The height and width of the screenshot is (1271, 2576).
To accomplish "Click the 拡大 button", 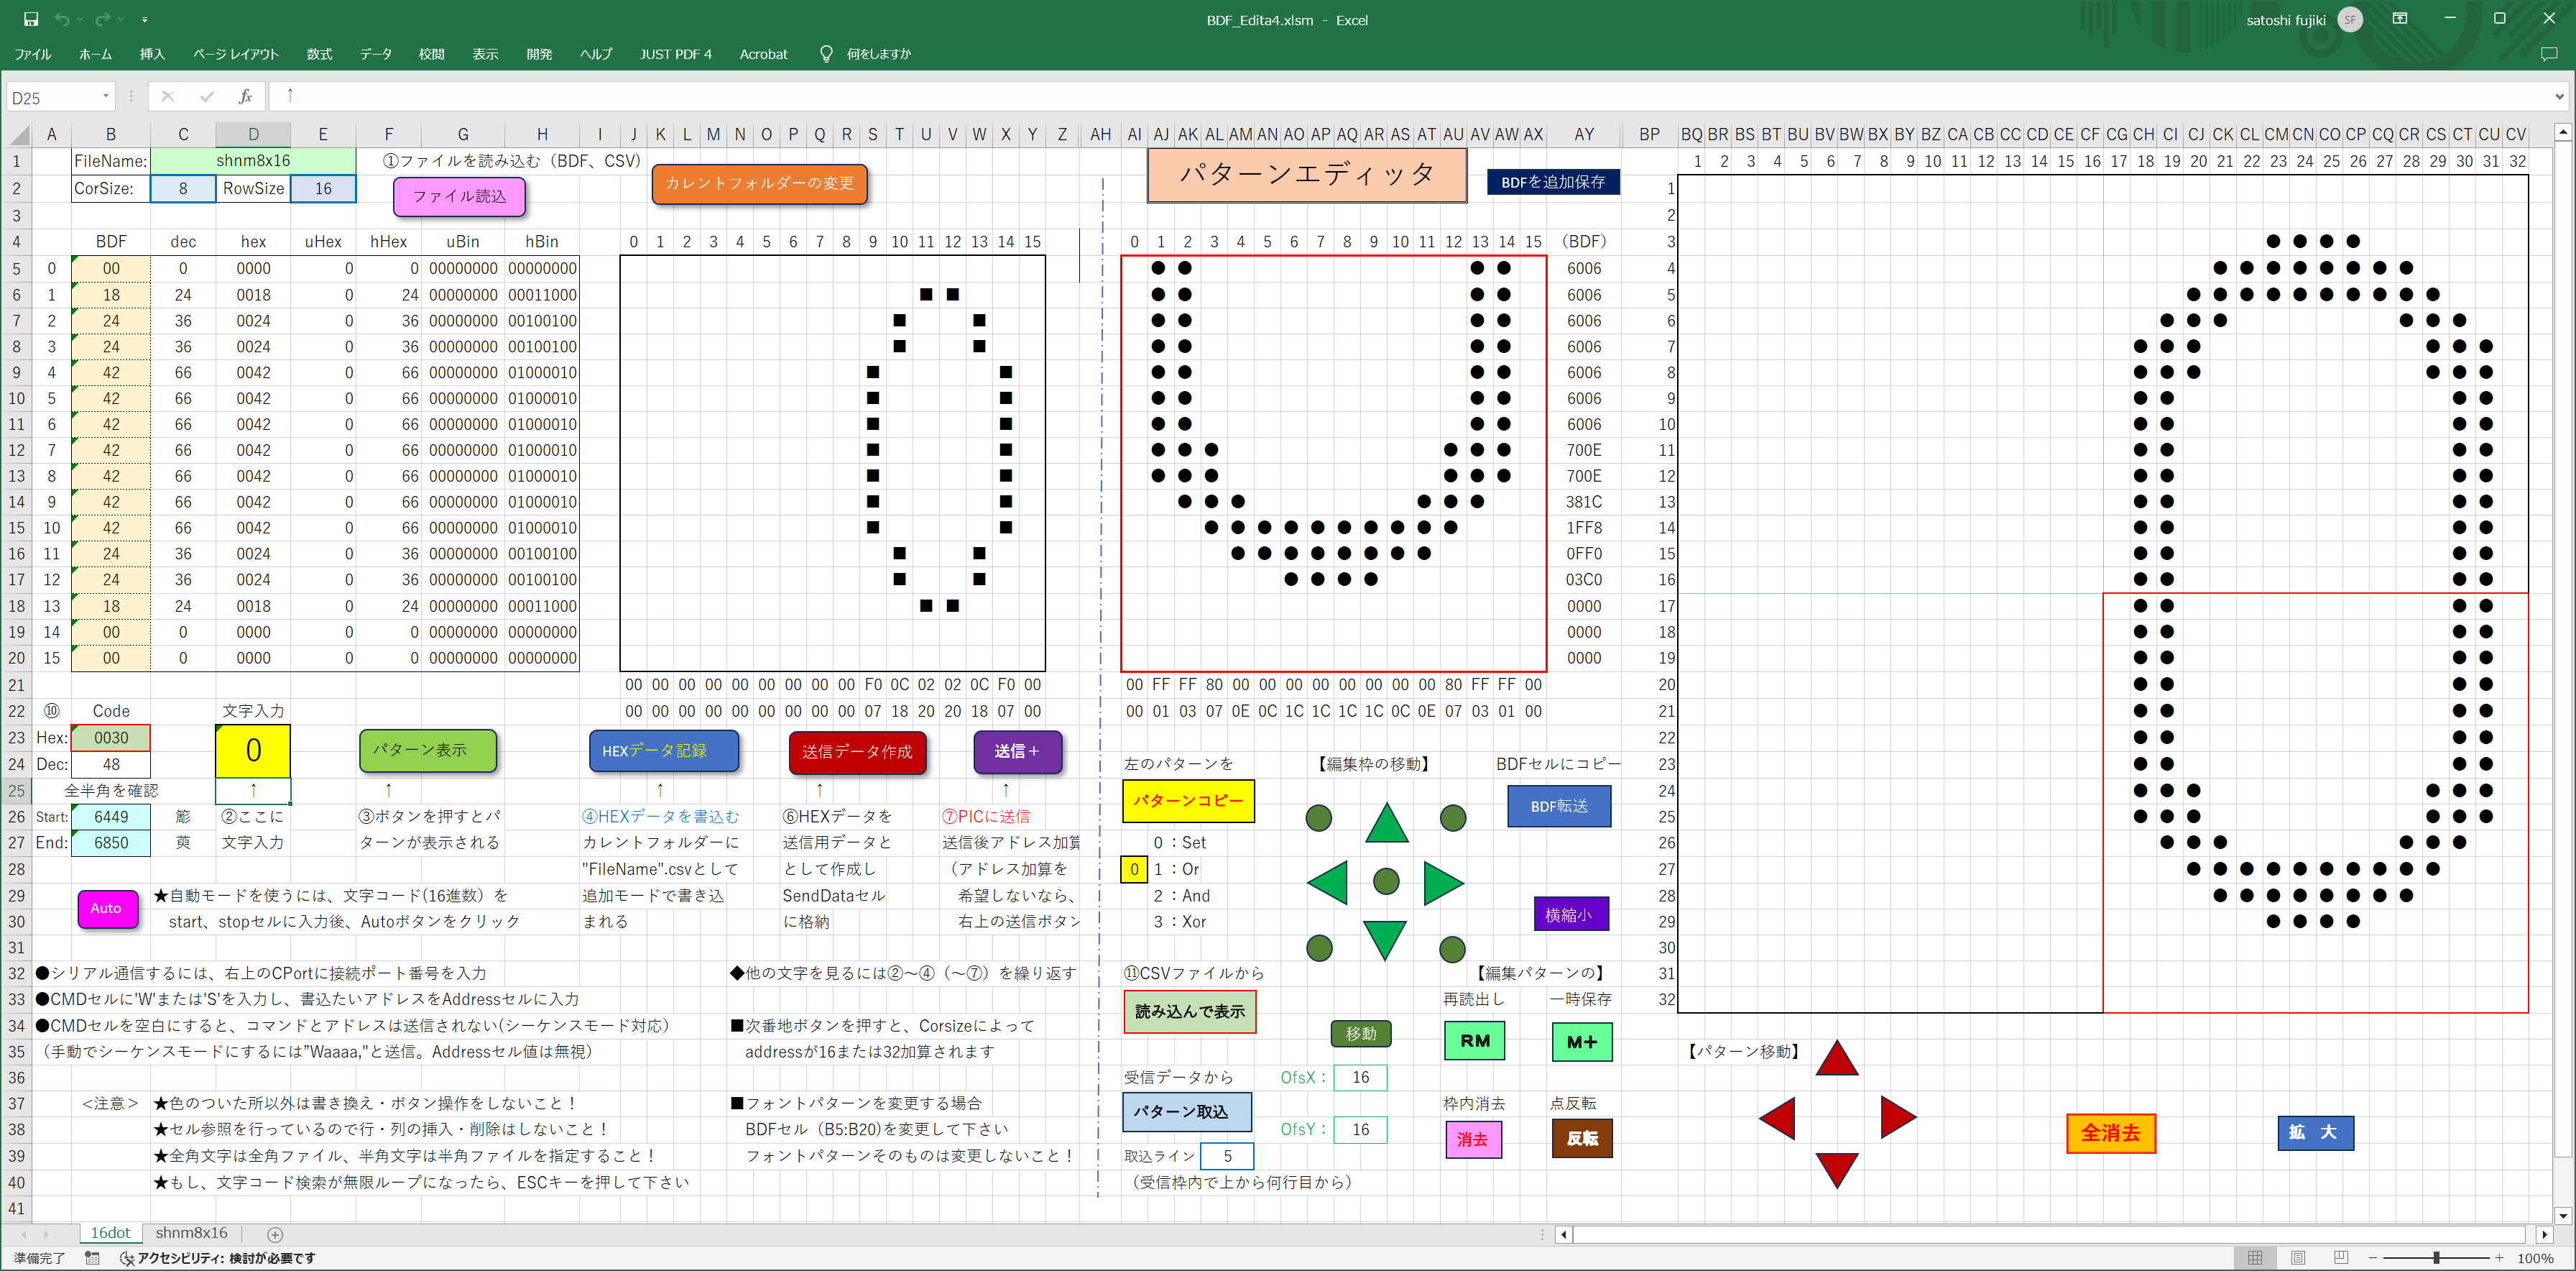I will point(2315,1133).
